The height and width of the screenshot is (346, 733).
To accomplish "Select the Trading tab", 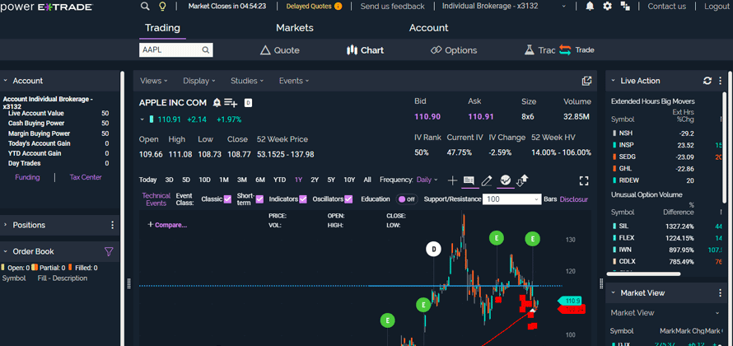I will (x=162, y=28).
